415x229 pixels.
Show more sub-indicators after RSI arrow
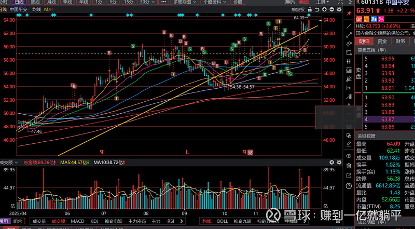pos(181,221)
